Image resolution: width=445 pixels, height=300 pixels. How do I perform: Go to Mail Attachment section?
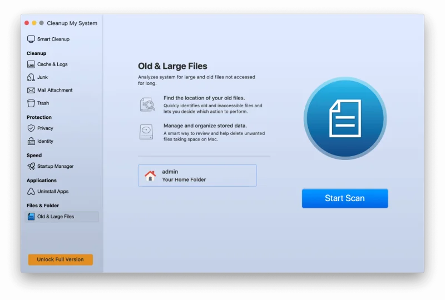[55, 91]
